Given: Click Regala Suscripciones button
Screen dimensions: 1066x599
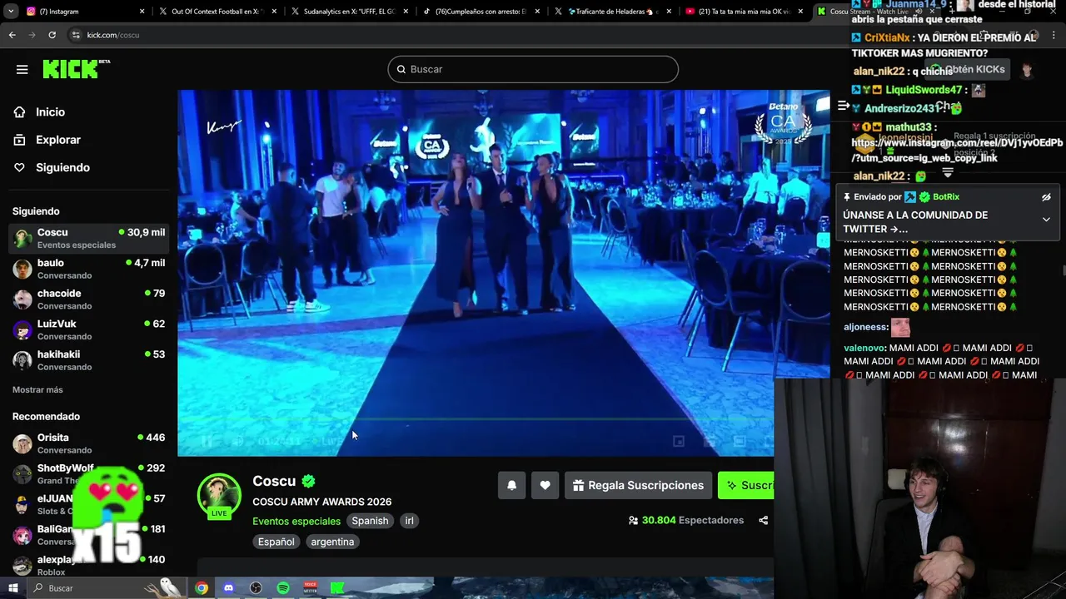Looking at the screenshot, I should point(638,485).
